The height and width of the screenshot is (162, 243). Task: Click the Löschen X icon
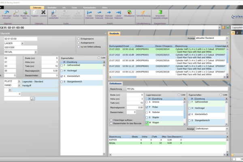point(43,12)
